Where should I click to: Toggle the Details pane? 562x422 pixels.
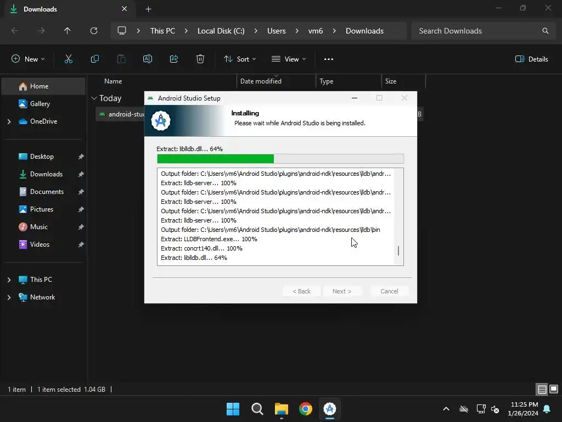click(x=531, y=59)
